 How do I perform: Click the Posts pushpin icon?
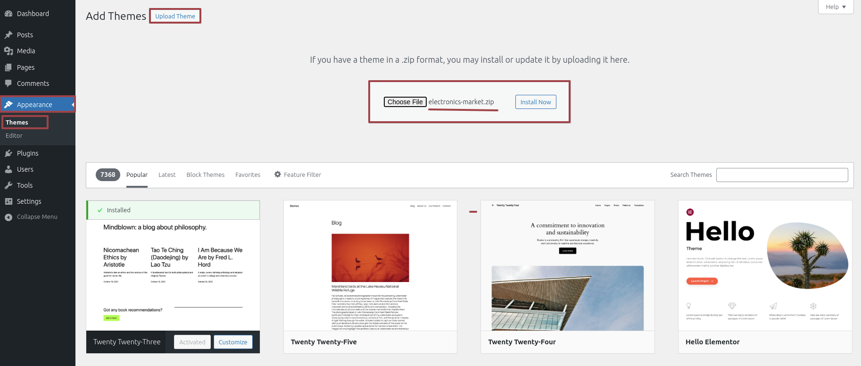pos(8,35)
